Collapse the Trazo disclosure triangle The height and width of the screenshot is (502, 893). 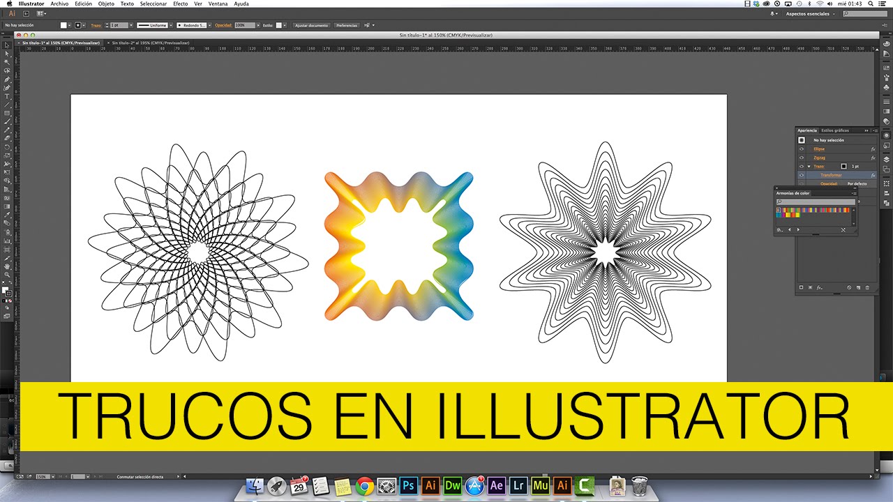pos(809,167)
